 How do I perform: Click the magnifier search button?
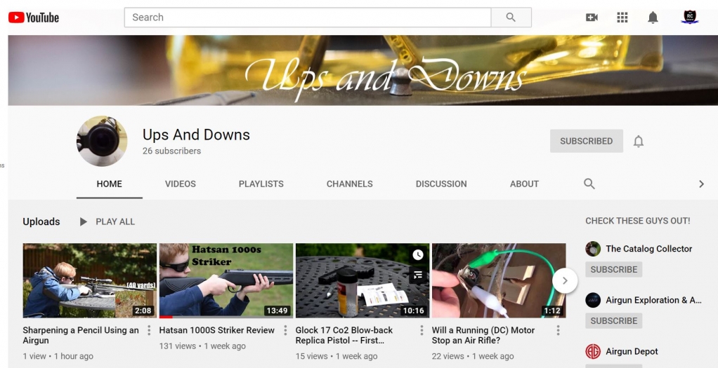point(511,18)
